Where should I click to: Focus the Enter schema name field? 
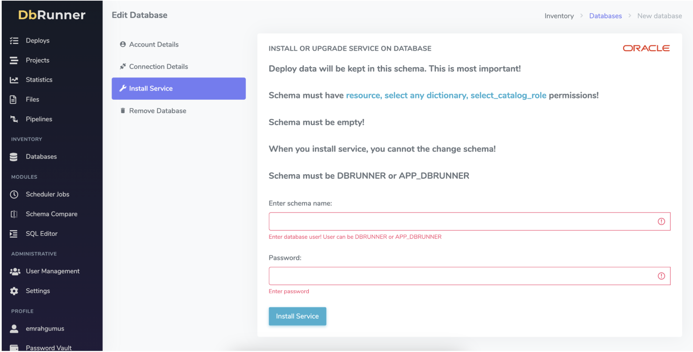click(461, 221)
